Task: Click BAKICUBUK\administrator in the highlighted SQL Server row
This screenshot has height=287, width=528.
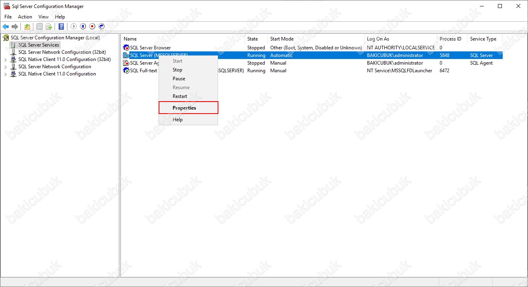Action: [395, 55]
